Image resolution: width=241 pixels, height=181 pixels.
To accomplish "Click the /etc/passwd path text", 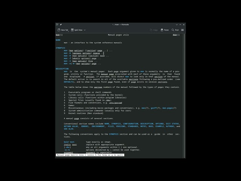I will tap(116, 103).
